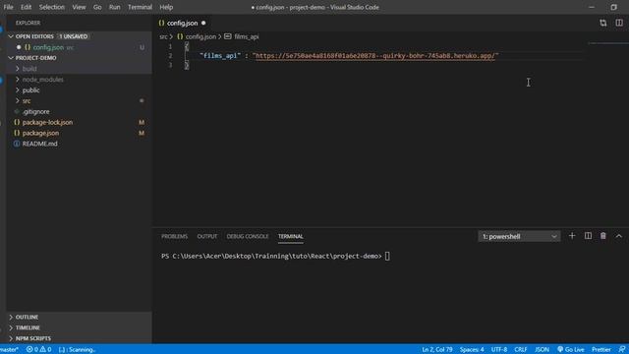Click the Explorer panel title
The image size is (629, 354).
tap(29, 23)
